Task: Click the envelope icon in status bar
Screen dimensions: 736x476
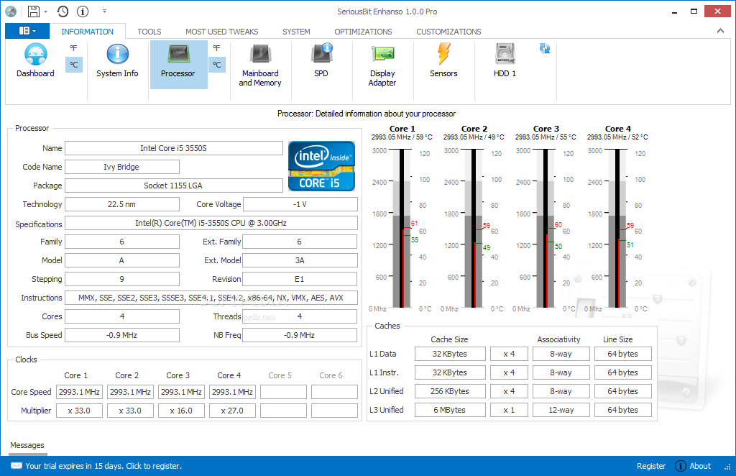Action: pos(17,466)
